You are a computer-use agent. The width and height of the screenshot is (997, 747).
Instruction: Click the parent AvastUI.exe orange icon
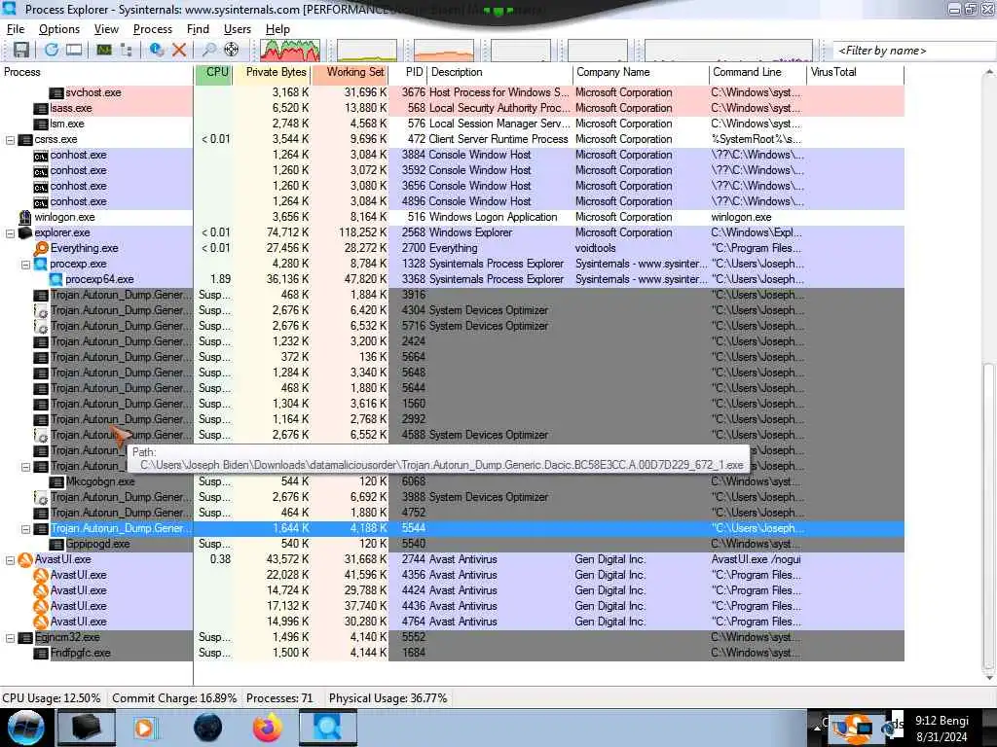coord(25,559)
